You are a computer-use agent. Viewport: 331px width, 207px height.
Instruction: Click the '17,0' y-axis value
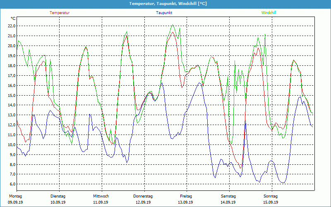point(12,76)
